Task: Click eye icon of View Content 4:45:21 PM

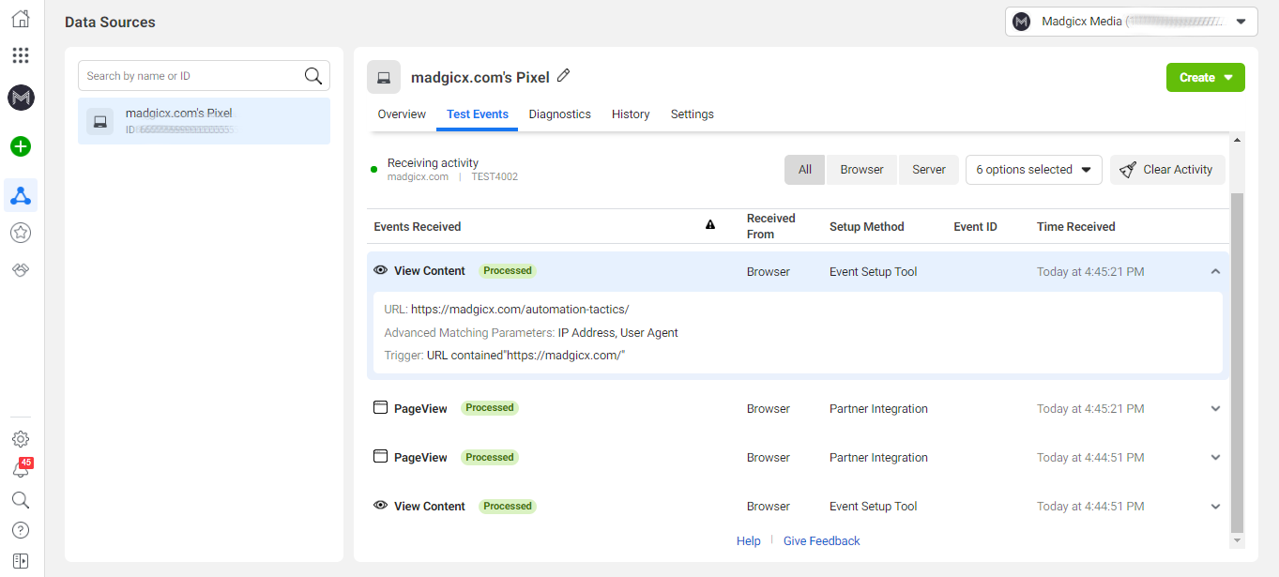Action: pos(381,270)
